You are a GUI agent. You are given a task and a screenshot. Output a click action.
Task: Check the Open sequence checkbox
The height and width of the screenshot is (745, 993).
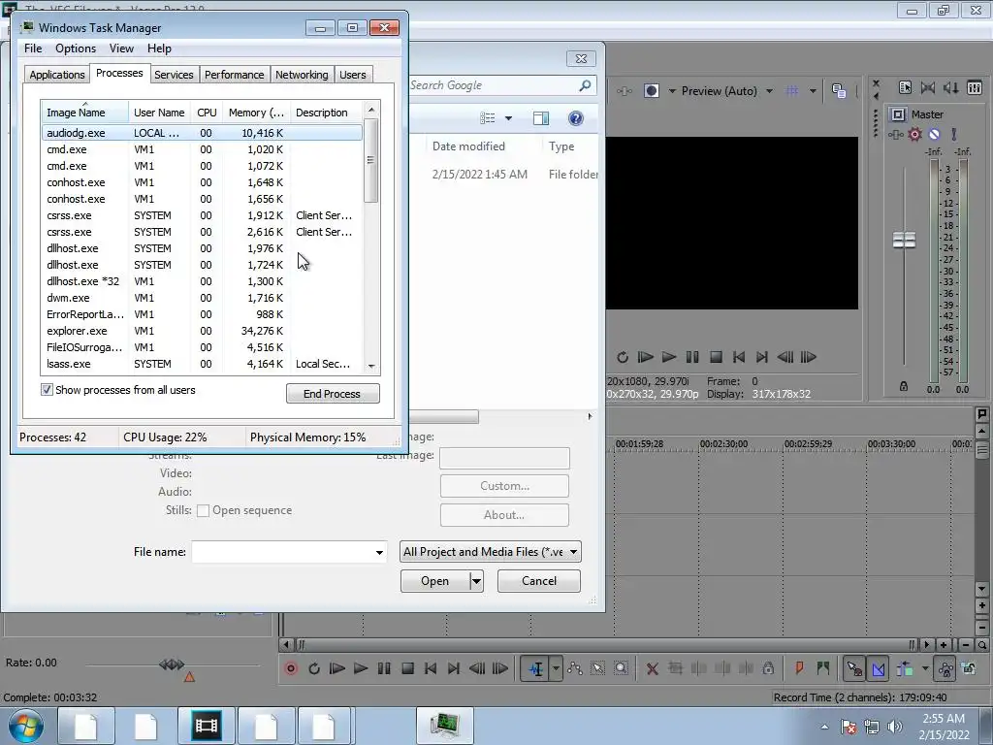coord(204,510)
